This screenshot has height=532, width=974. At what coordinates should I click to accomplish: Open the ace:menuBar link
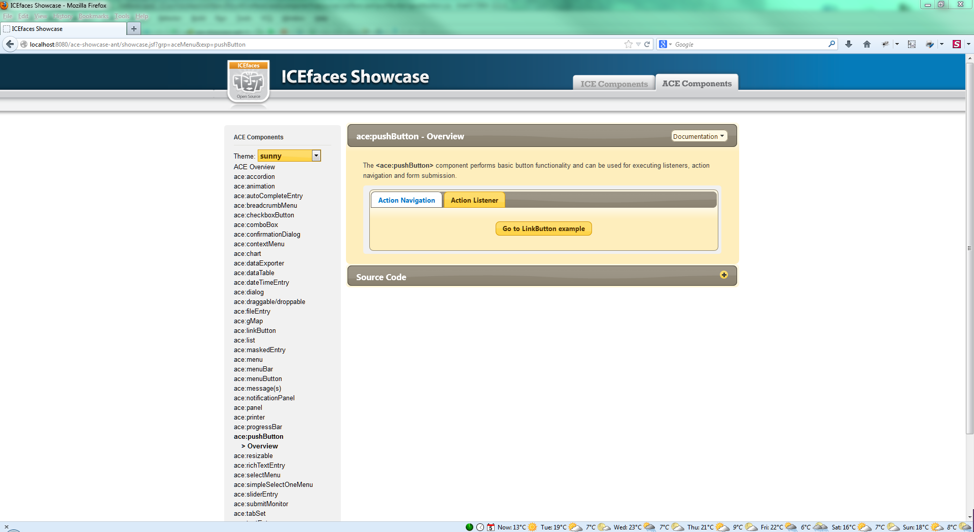[x=253, y=369]
